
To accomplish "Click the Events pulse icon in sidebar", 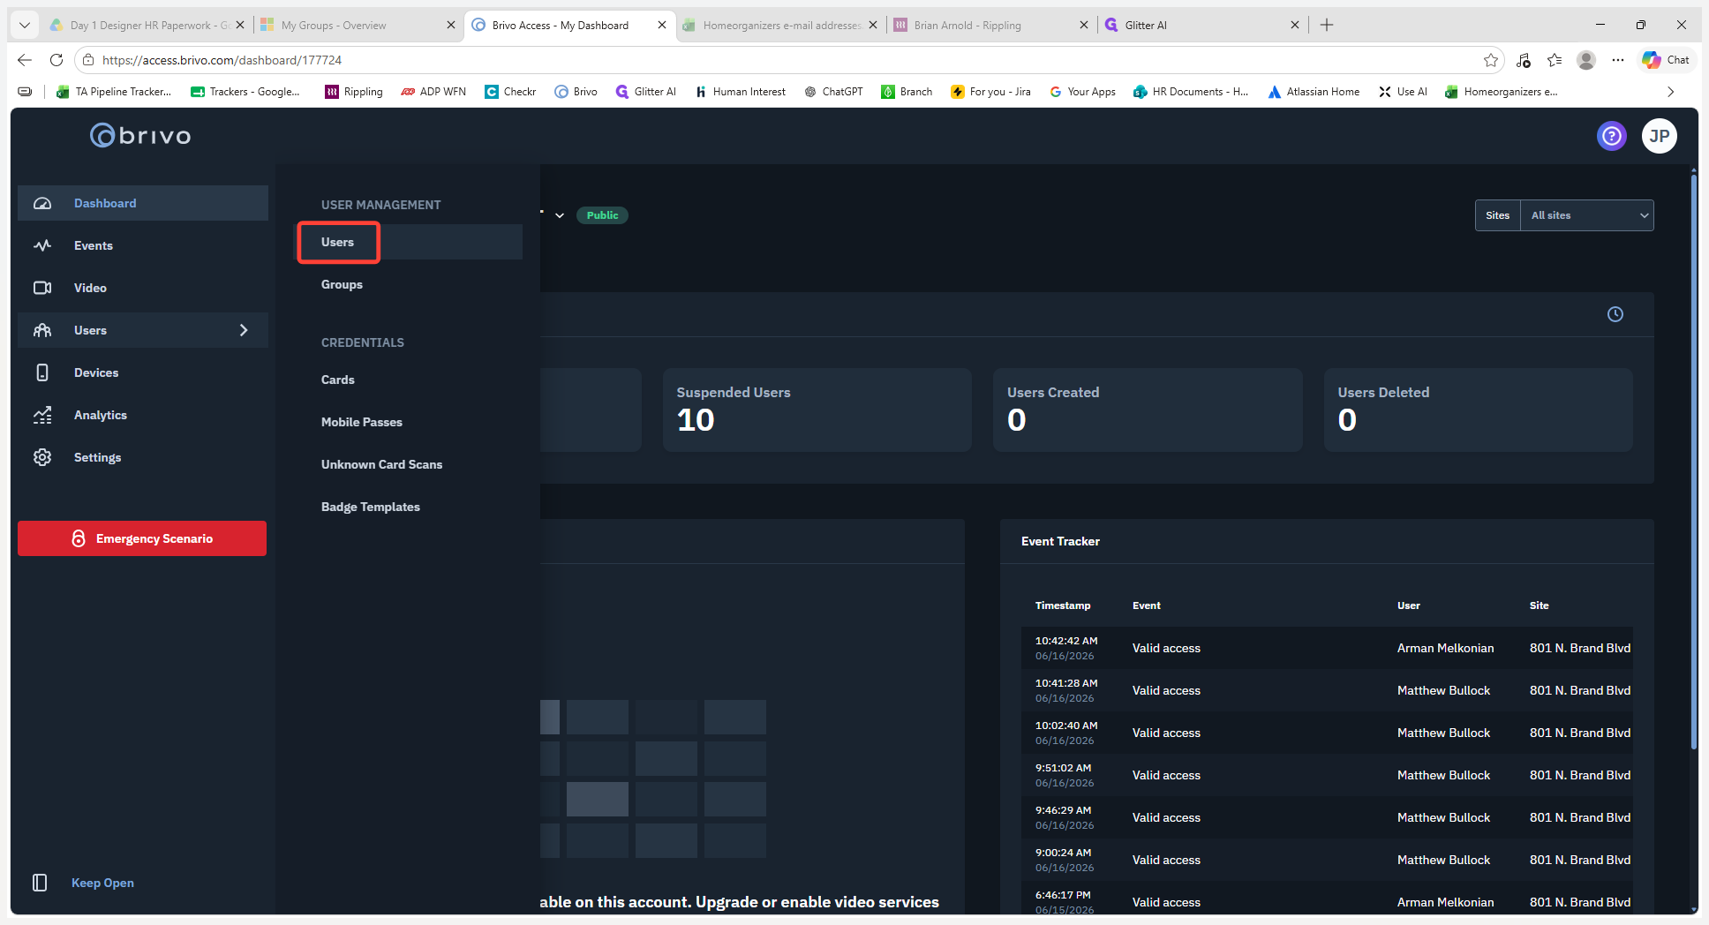I will 42,245.
